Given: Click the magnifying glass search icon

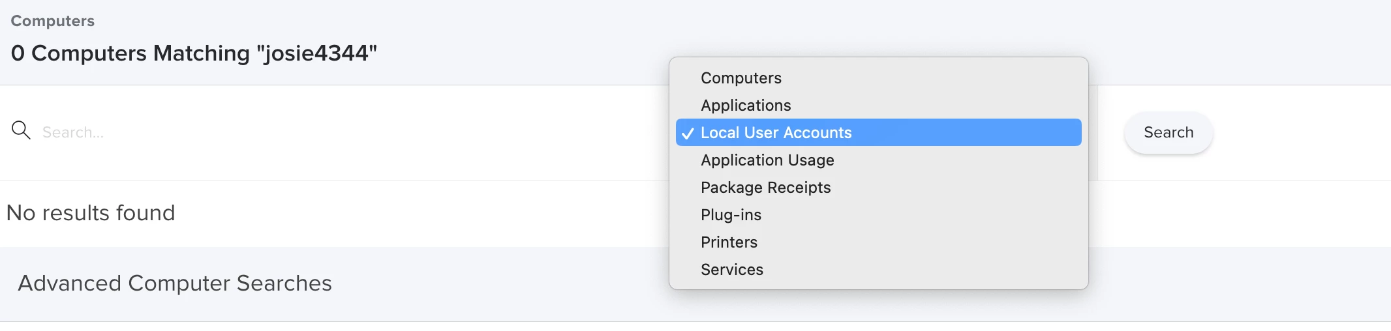Looking at the screenshot, I should (21, 130).
